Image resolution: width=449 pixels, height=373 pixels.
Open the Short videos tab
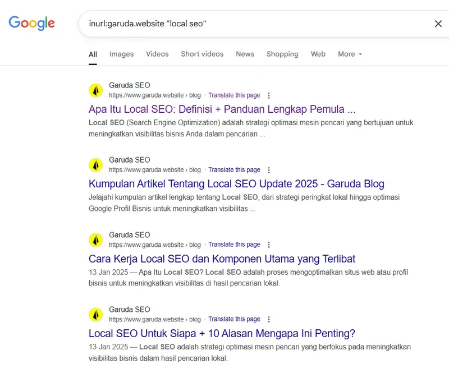coord(202,54)
